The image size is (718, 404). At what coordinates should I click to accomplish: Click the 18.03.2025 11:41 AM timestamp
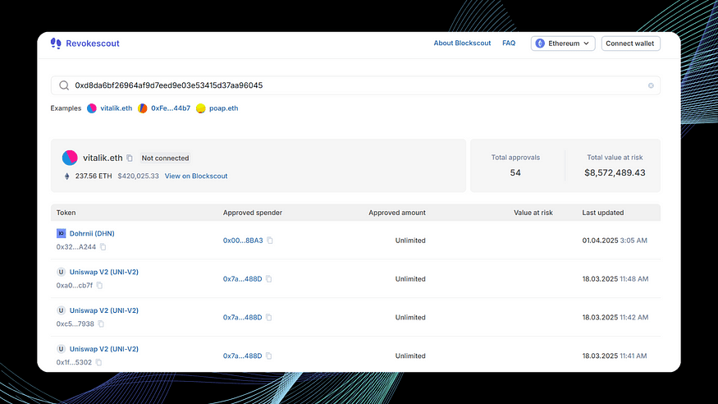(x=614, y=356)
